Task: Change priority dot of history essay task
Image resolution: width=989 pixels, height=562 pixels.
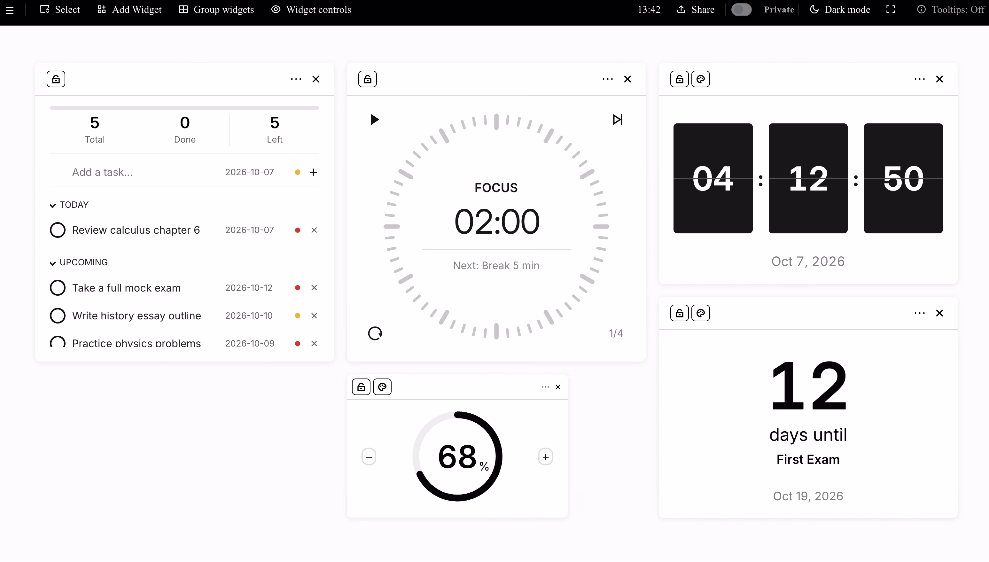Action: point(298,316)
